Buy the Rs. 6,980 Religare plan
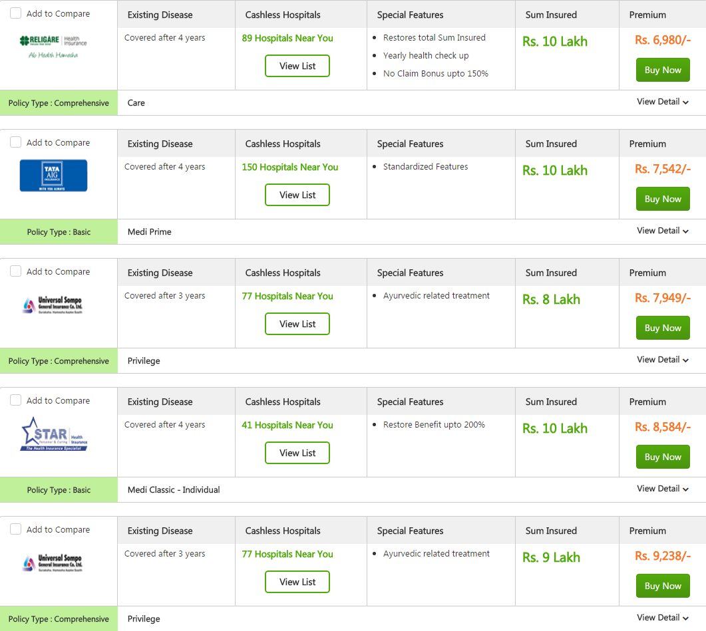 [663, 70]
